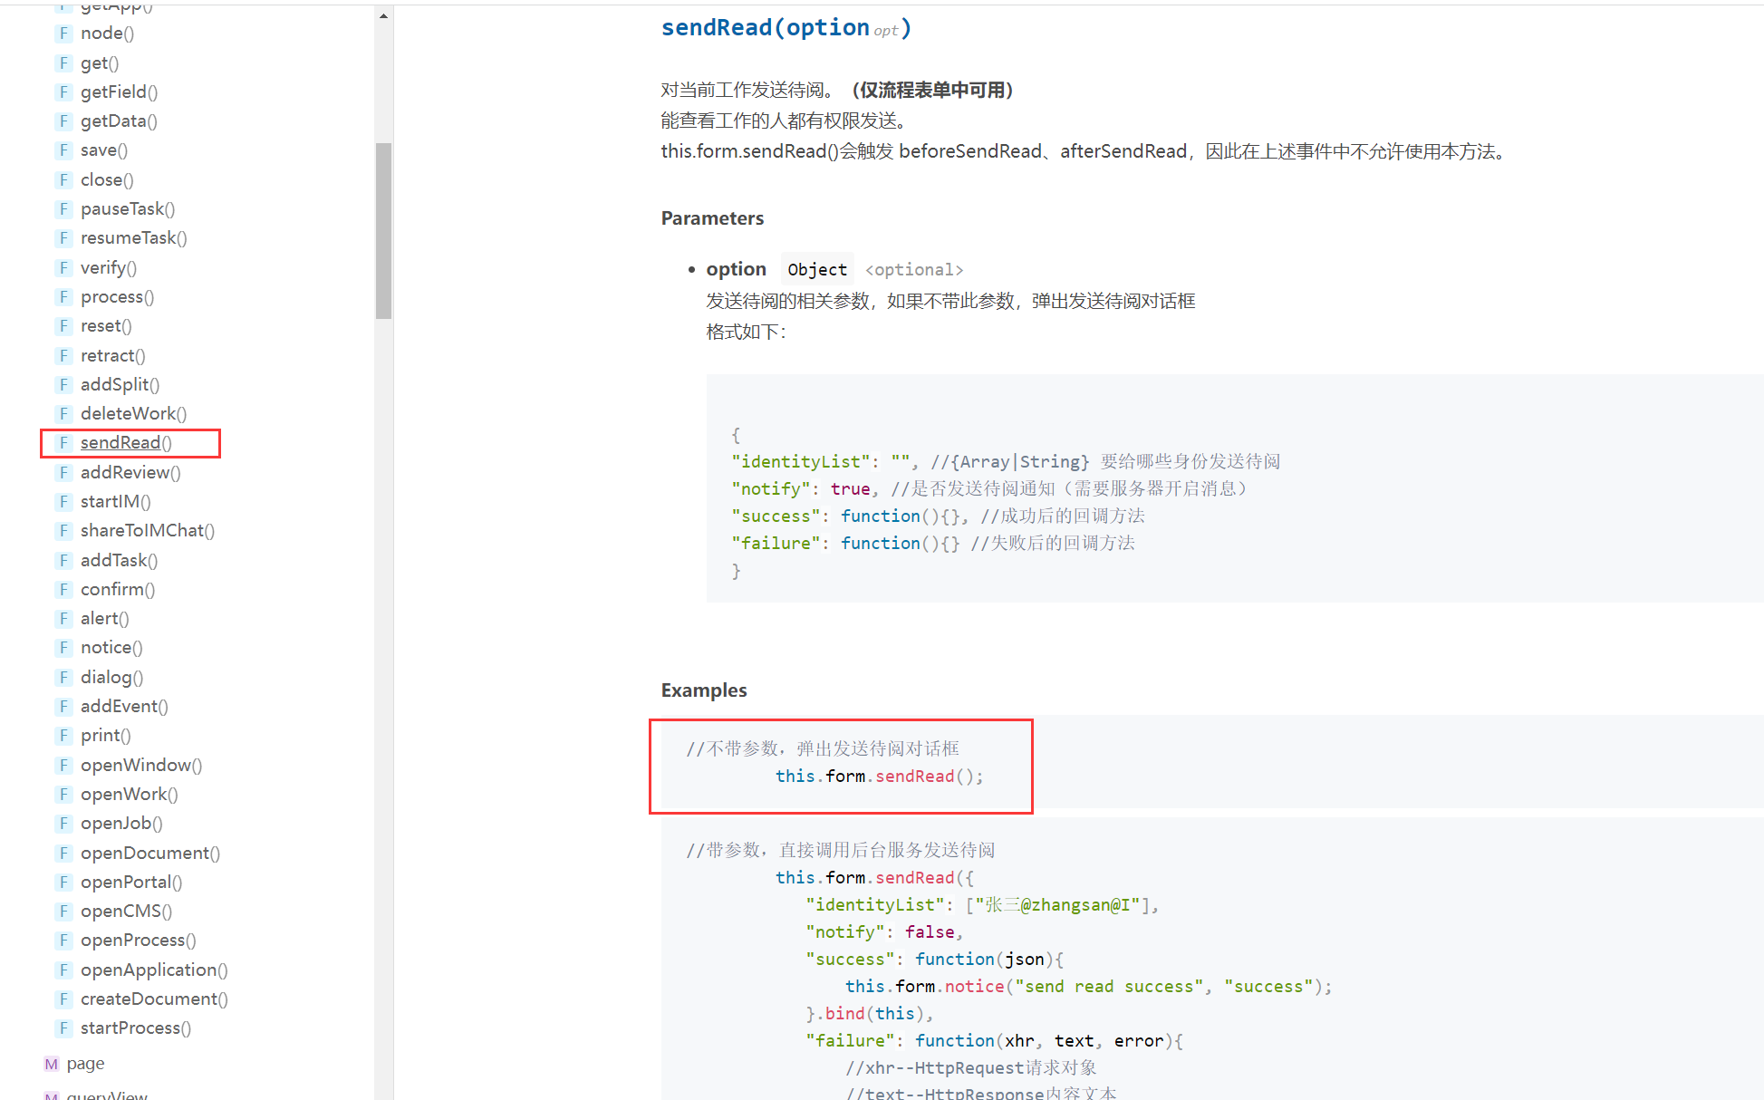Jump to createDocument() in sidebar
The height and width of the screenshot is (1100, 1764).
[x=154, y=999]
